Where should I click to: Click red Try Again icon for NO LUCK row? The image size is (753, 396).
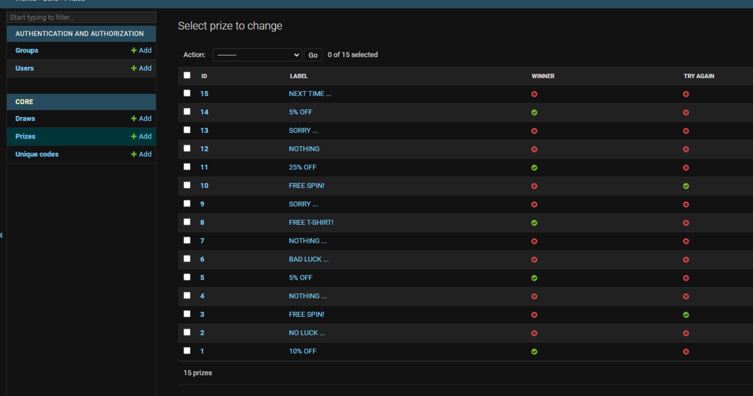(686, 333)
